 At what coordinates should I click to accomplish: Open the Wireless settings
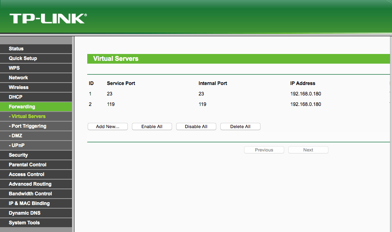[x=18, y=87]
